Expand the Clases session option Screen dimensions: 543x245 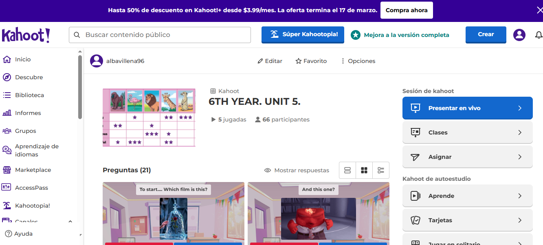tap(467, 132)
